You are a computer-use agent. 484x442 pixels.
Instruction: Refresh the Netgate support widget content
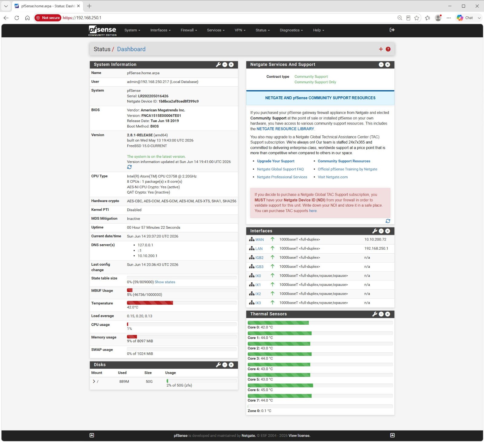pyautogui.click(x=388, y=221)
